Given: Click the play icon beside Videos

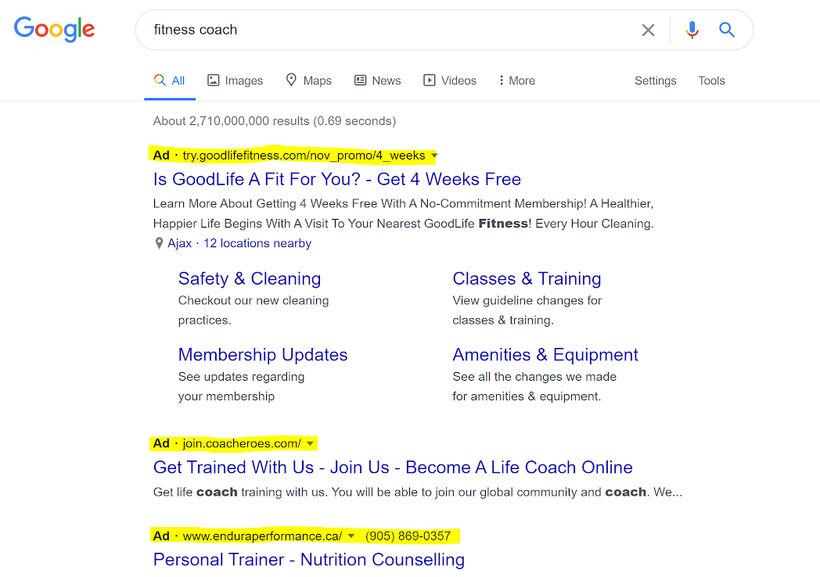Looking at the screenshot, I should click(429, 80).
